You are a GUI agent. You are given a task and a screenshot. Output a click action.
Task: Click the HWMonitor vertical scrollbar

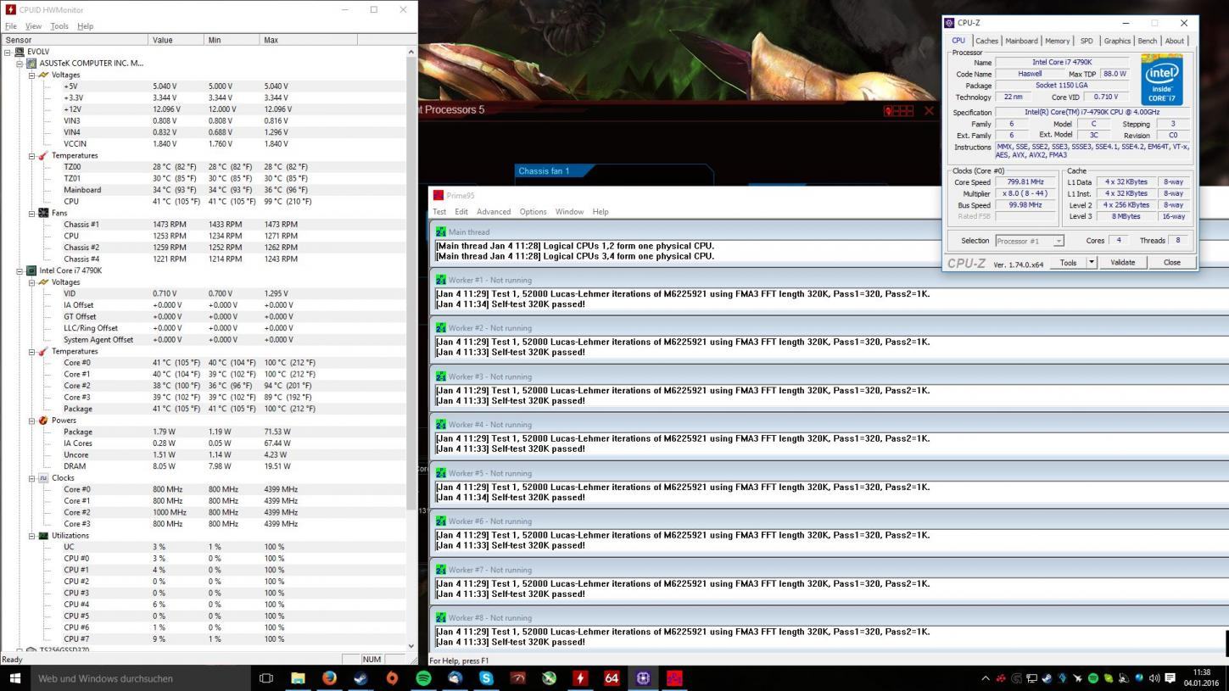point(411,348)
